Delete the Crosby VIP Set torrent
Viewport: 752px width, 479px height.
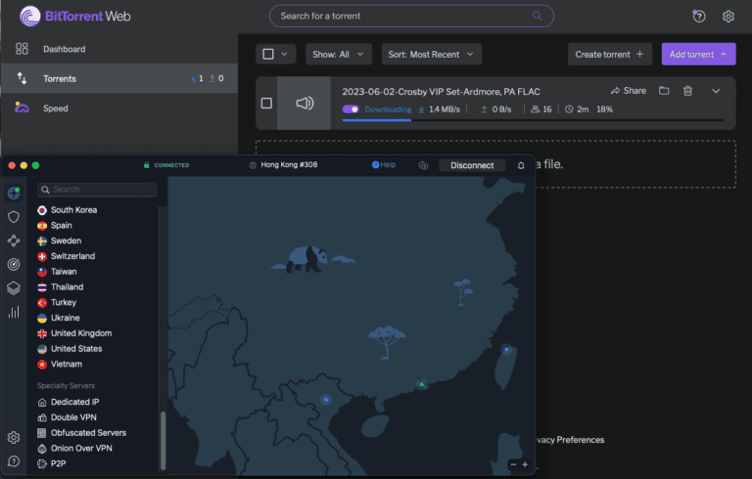tap(688, 91)
